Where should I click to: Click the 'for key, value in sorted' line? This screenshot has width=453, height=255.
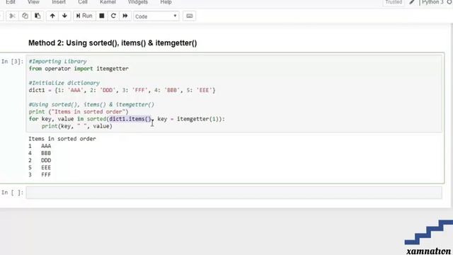tap(127, 119)
